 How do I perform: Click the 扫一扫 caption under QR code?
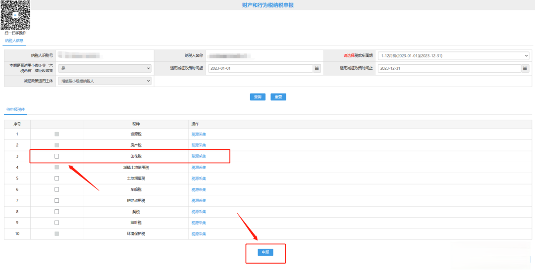click(x=15, y=33)
